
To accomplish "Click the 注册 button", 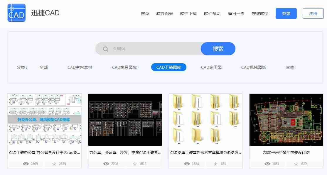I will coord(313,13).
